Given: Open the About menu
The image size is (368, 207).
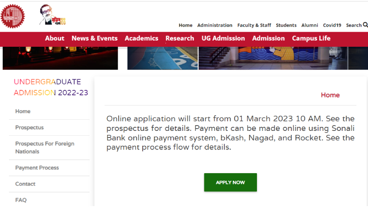Looking at the screenshot, I should click(54, 38).
